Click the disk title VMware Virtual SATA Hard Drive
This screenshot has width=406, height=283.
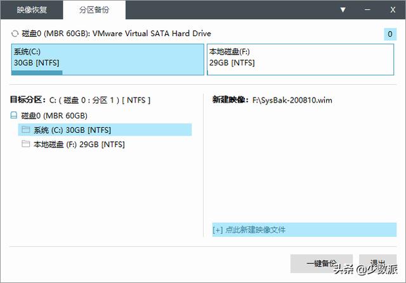[152, 34]
